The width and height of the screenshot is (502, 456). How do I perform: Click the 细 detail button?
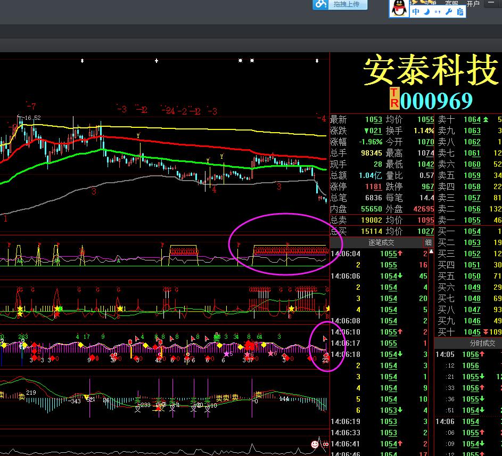[x=429, y=242]
